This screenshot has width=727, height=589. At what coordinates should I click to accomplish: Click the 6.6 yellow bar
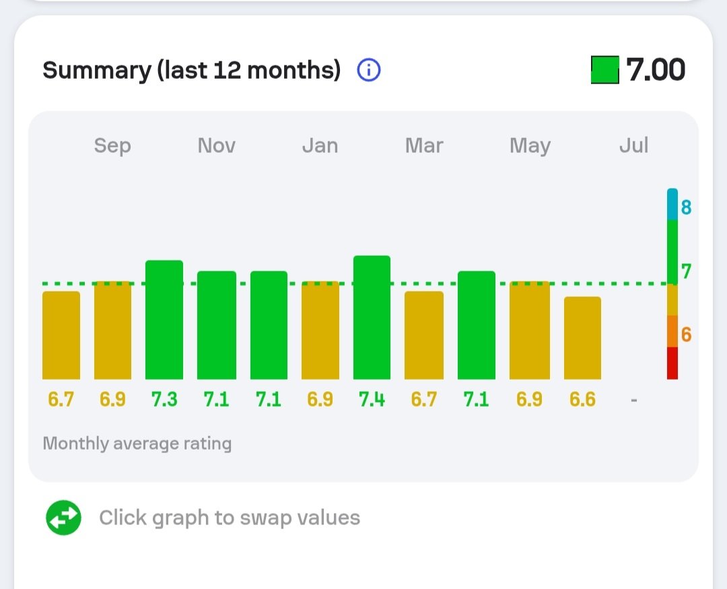click(582, 338)
